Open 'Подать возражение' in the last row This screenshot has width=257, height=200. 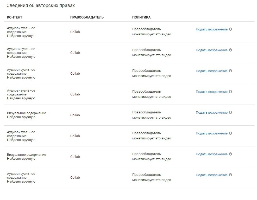click(212, 175)
